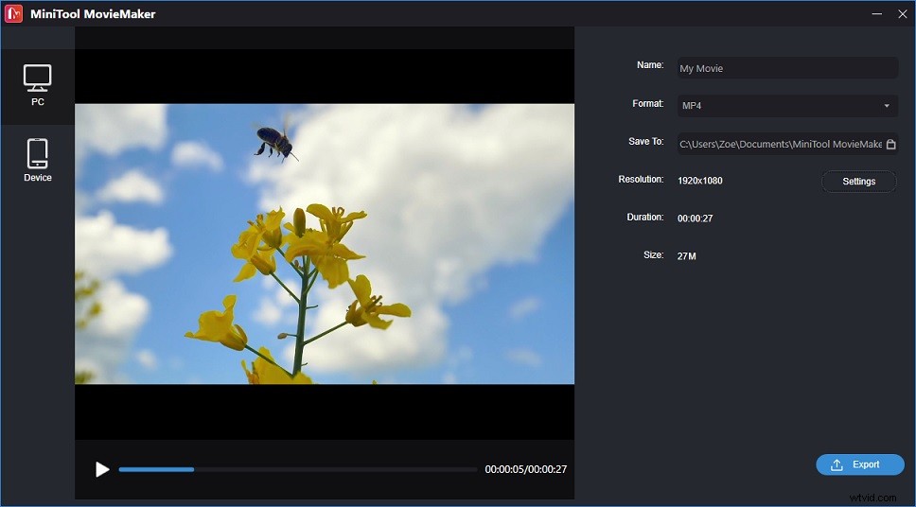
Task: Browse for save folder icon
Action: [890, 144]
